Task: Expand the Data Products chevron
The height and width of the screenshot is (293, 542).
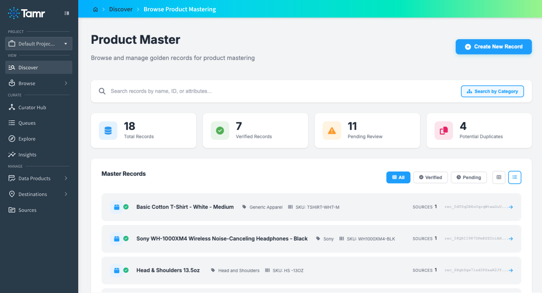Action: pos(66,178)
